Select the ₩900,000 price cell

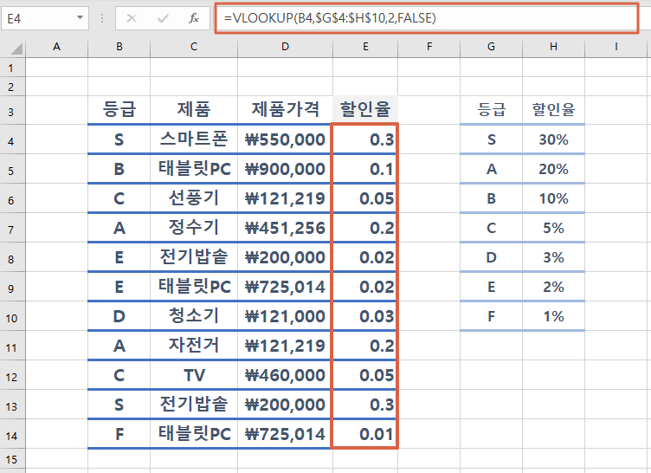[x=285, y=169]
